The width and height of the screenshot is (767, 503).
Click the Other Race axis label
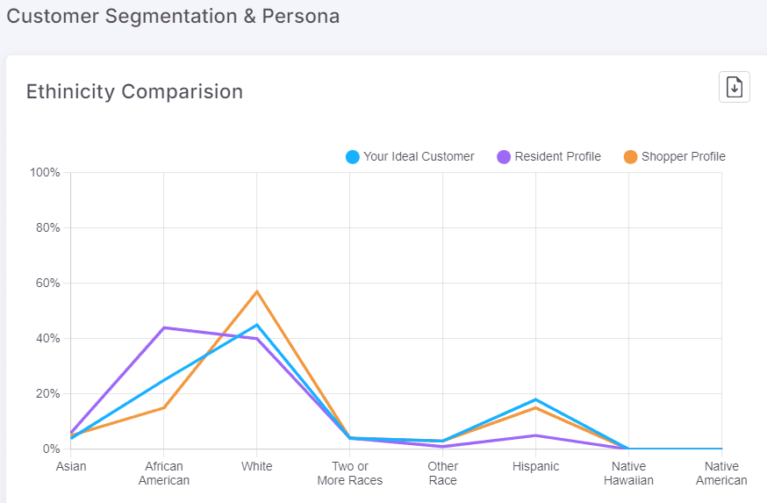click(x=442, y=473)
